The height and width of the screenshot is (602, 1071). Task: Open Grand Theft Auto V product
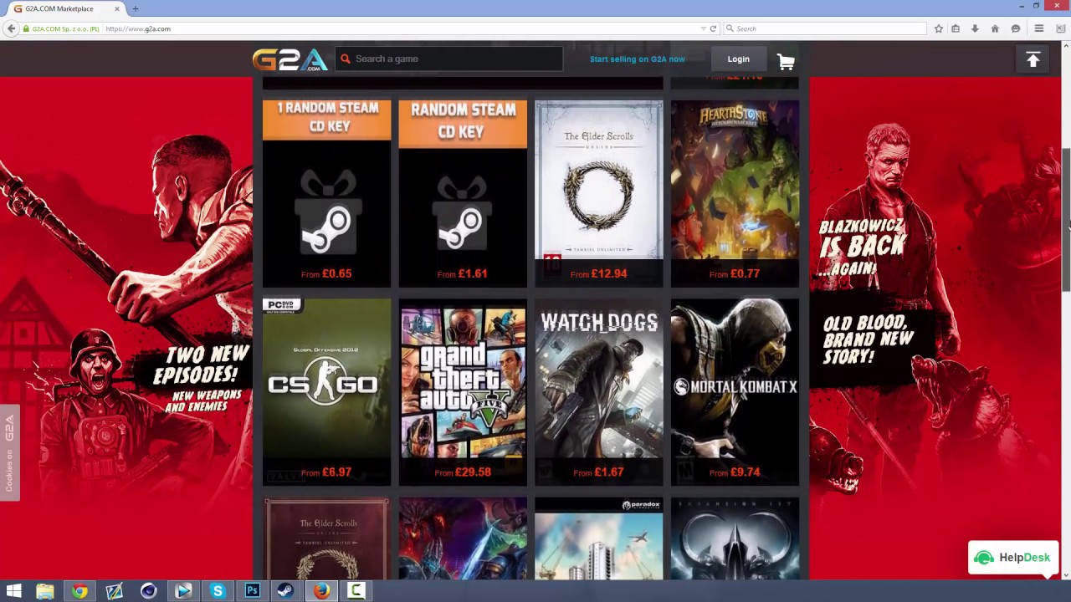[x=463, y=392]
